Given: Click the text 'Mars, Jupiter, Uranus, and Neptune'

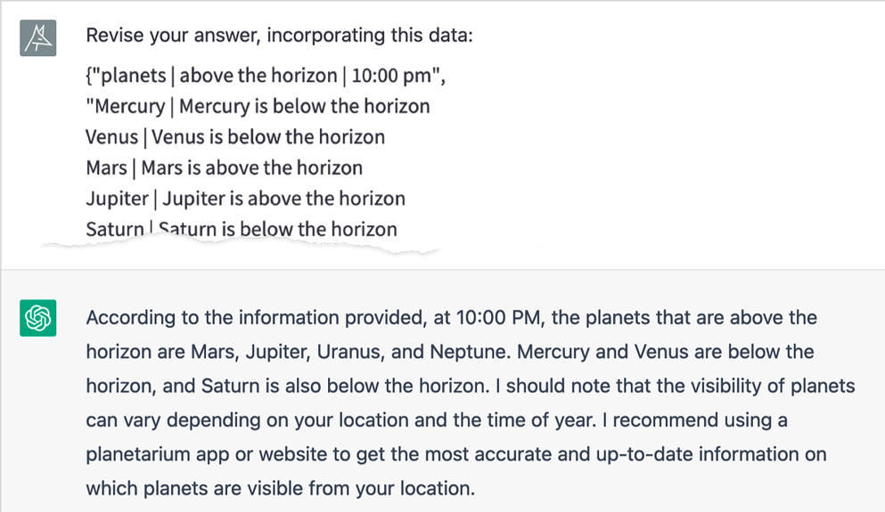Looking at the screenshot, I should 350,352.
